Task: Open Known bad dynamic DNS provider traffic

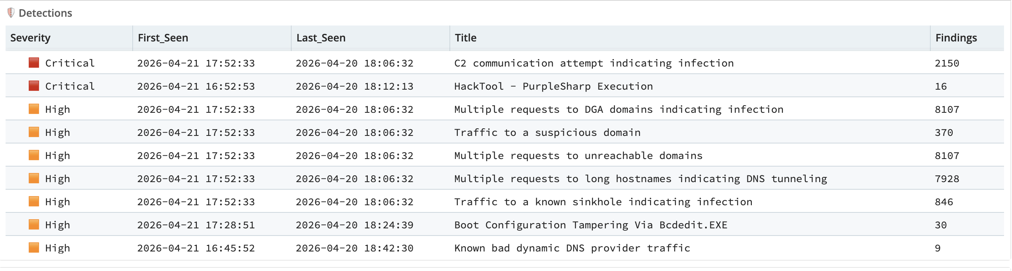Action: pyautogui.click(x=572, y=248)
